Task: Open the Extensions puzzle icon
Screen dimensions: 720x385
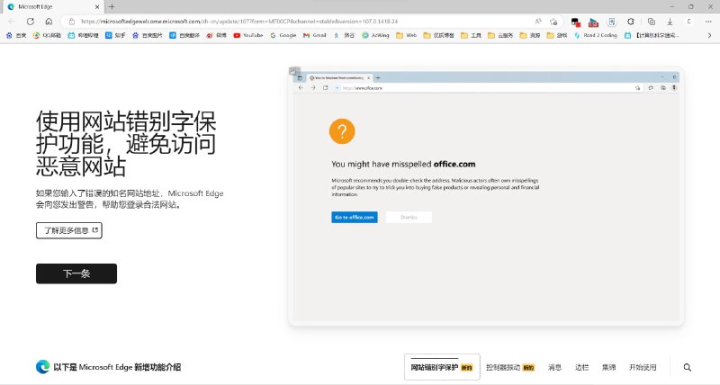Action: 631,21
